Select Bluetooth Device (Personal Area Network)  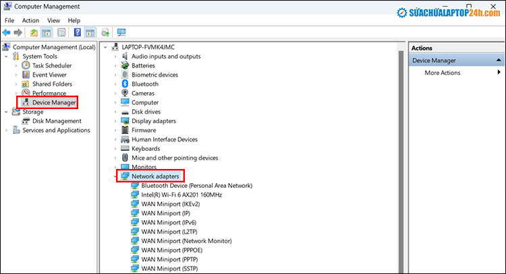pos(197,185)
